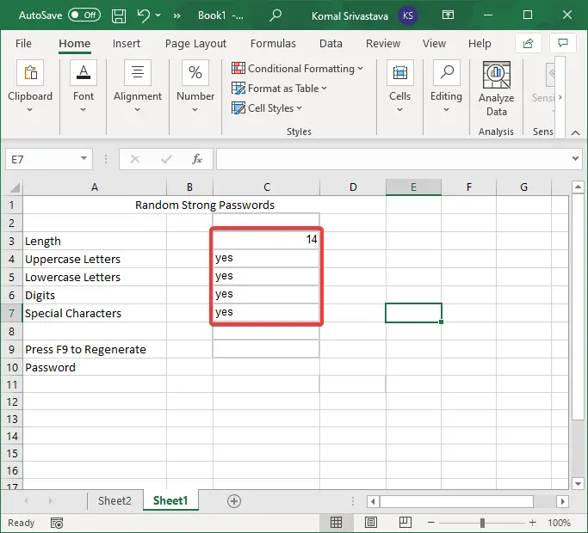Expand the formula bar chevron
Image resolution: width=588 pixels, height=533 pixels.
pyautogui.click(x=575, y=158)
